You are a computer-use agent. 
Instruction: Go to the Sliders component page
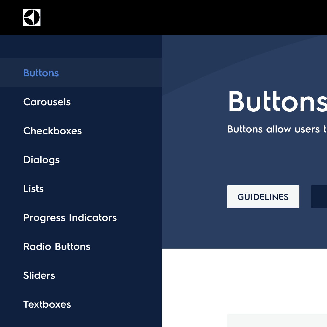pos(39,275)
